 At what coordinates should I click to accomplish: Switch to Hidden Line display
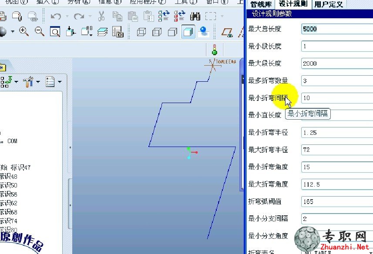(157, 32)
